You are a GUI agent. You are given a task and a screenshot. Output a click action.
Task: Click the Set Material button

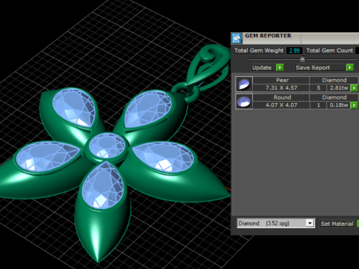click(x=337, y=223)
